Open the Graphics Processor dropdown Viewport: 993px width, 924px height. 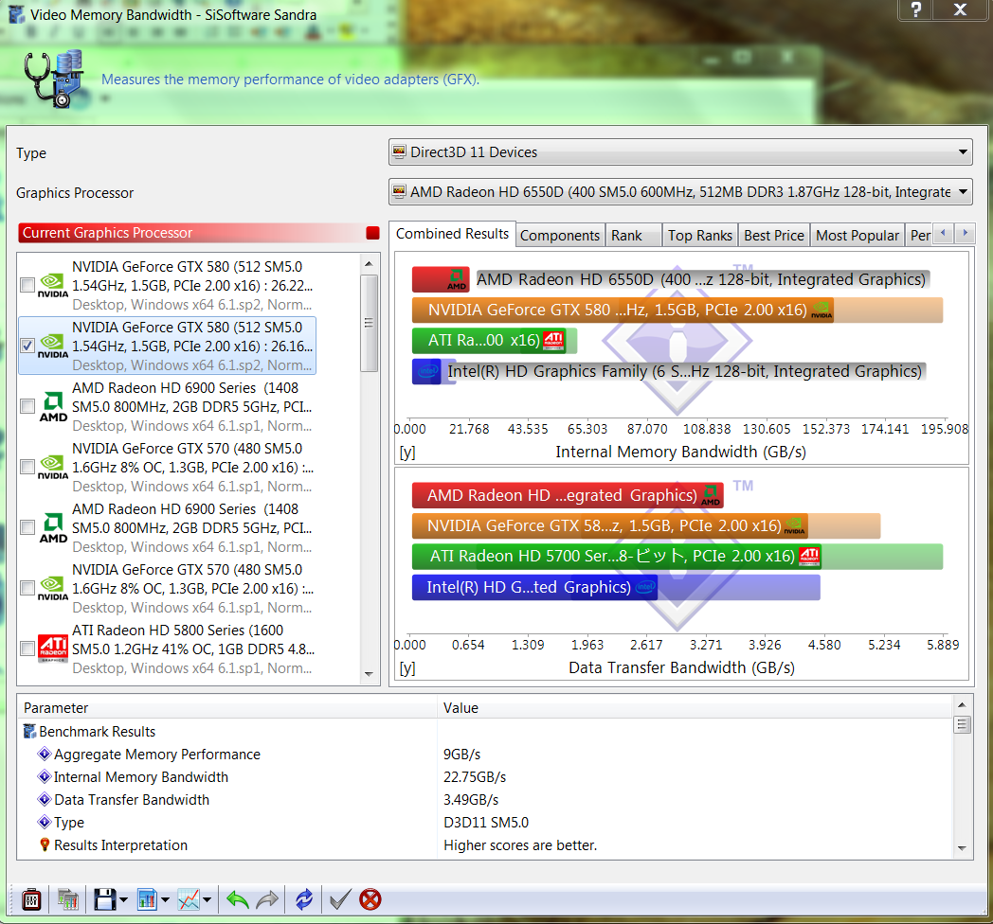680,192
